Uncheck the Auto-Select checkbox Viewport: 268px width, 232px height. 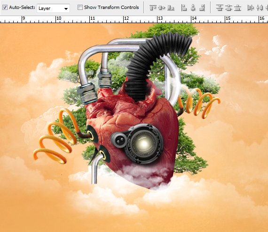tap(5, 8)
